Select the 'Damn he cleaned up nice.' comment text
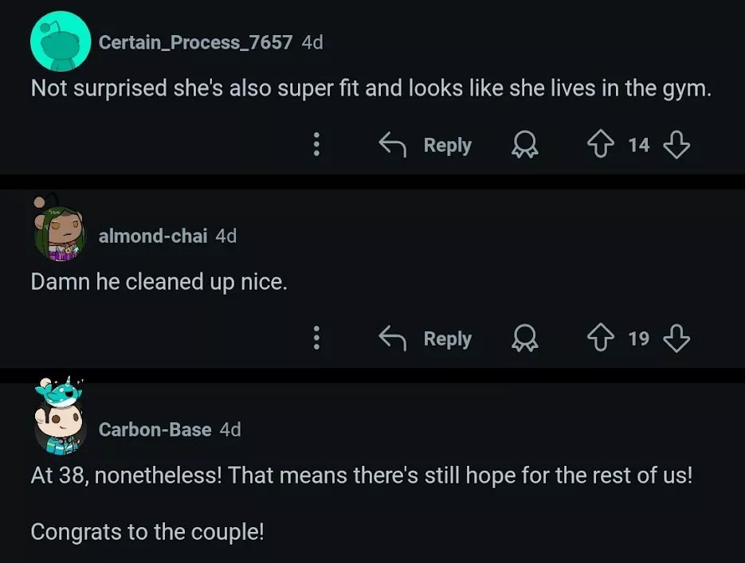The image size is (745, 563). [x=159, y=281]
